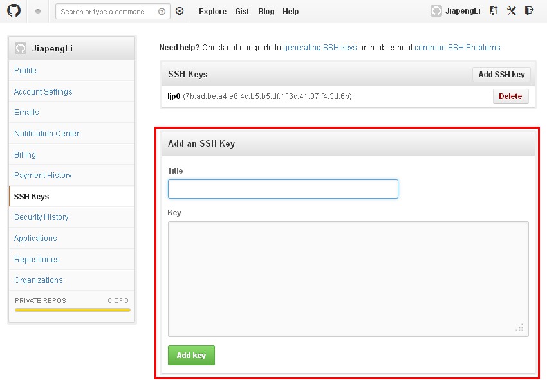The image size is (547, 380).
Task: Delete the ljp0 SSH key
Action: tap(510, 96)
